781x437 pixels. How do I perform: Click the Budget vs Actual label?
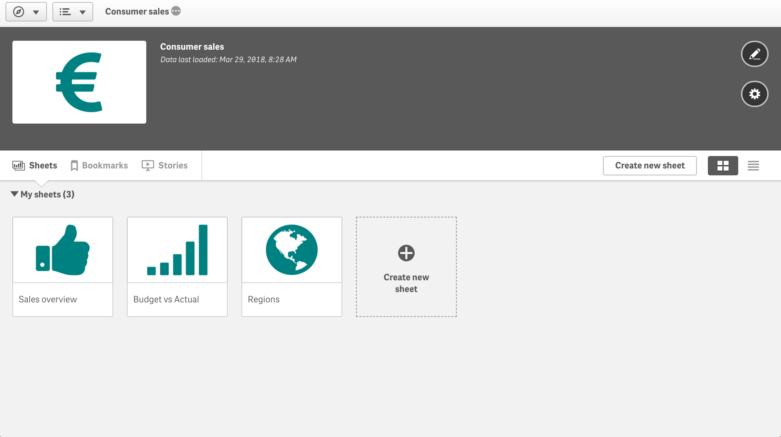point(166,299)
